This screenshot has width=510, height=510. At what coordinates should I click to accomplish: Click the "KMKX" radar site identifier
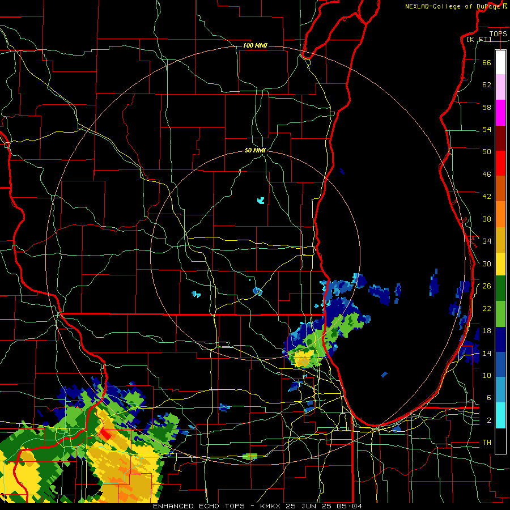click(x=271, y=506)
